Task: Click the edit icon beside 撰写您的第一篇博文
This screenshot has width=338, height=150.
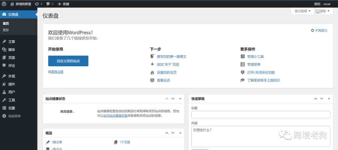Action: (x=152, y=56)
